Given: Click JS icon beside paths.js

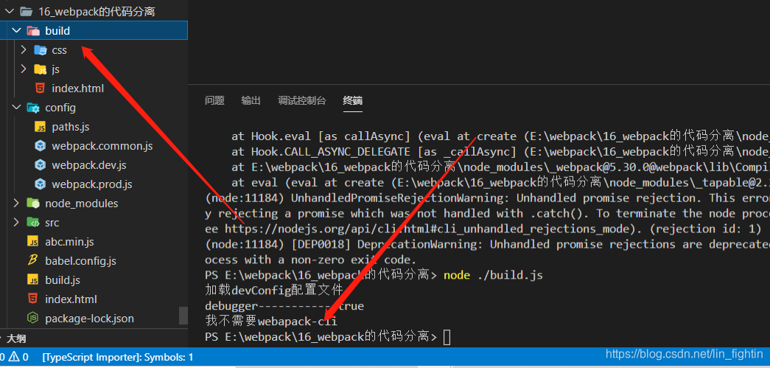Looking at the screenshot, I should [x=41, y=127].
